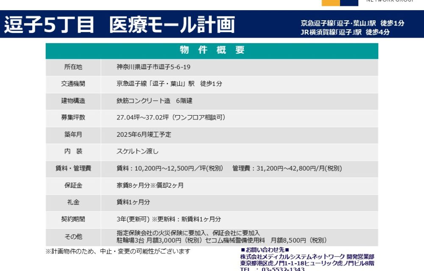
Task: Click the お問い合わせ先 contact heading
Action: pos(265,250)
